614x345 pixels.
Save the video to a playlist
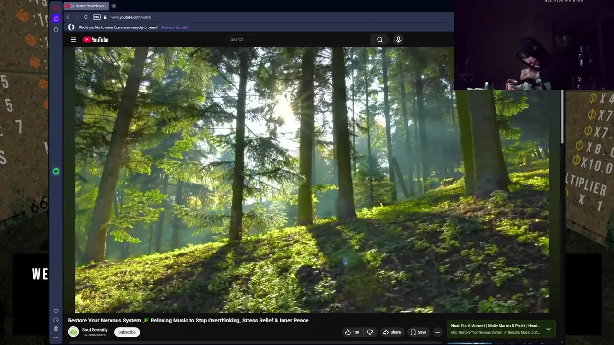tap(418, 332)
